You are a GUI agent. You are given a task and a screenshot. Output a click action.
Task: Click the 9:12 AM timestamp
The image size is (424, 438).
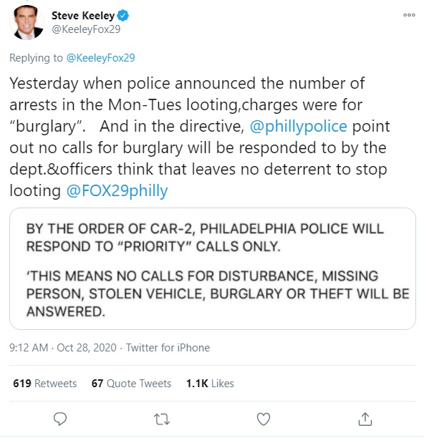[x=29, y=348]
